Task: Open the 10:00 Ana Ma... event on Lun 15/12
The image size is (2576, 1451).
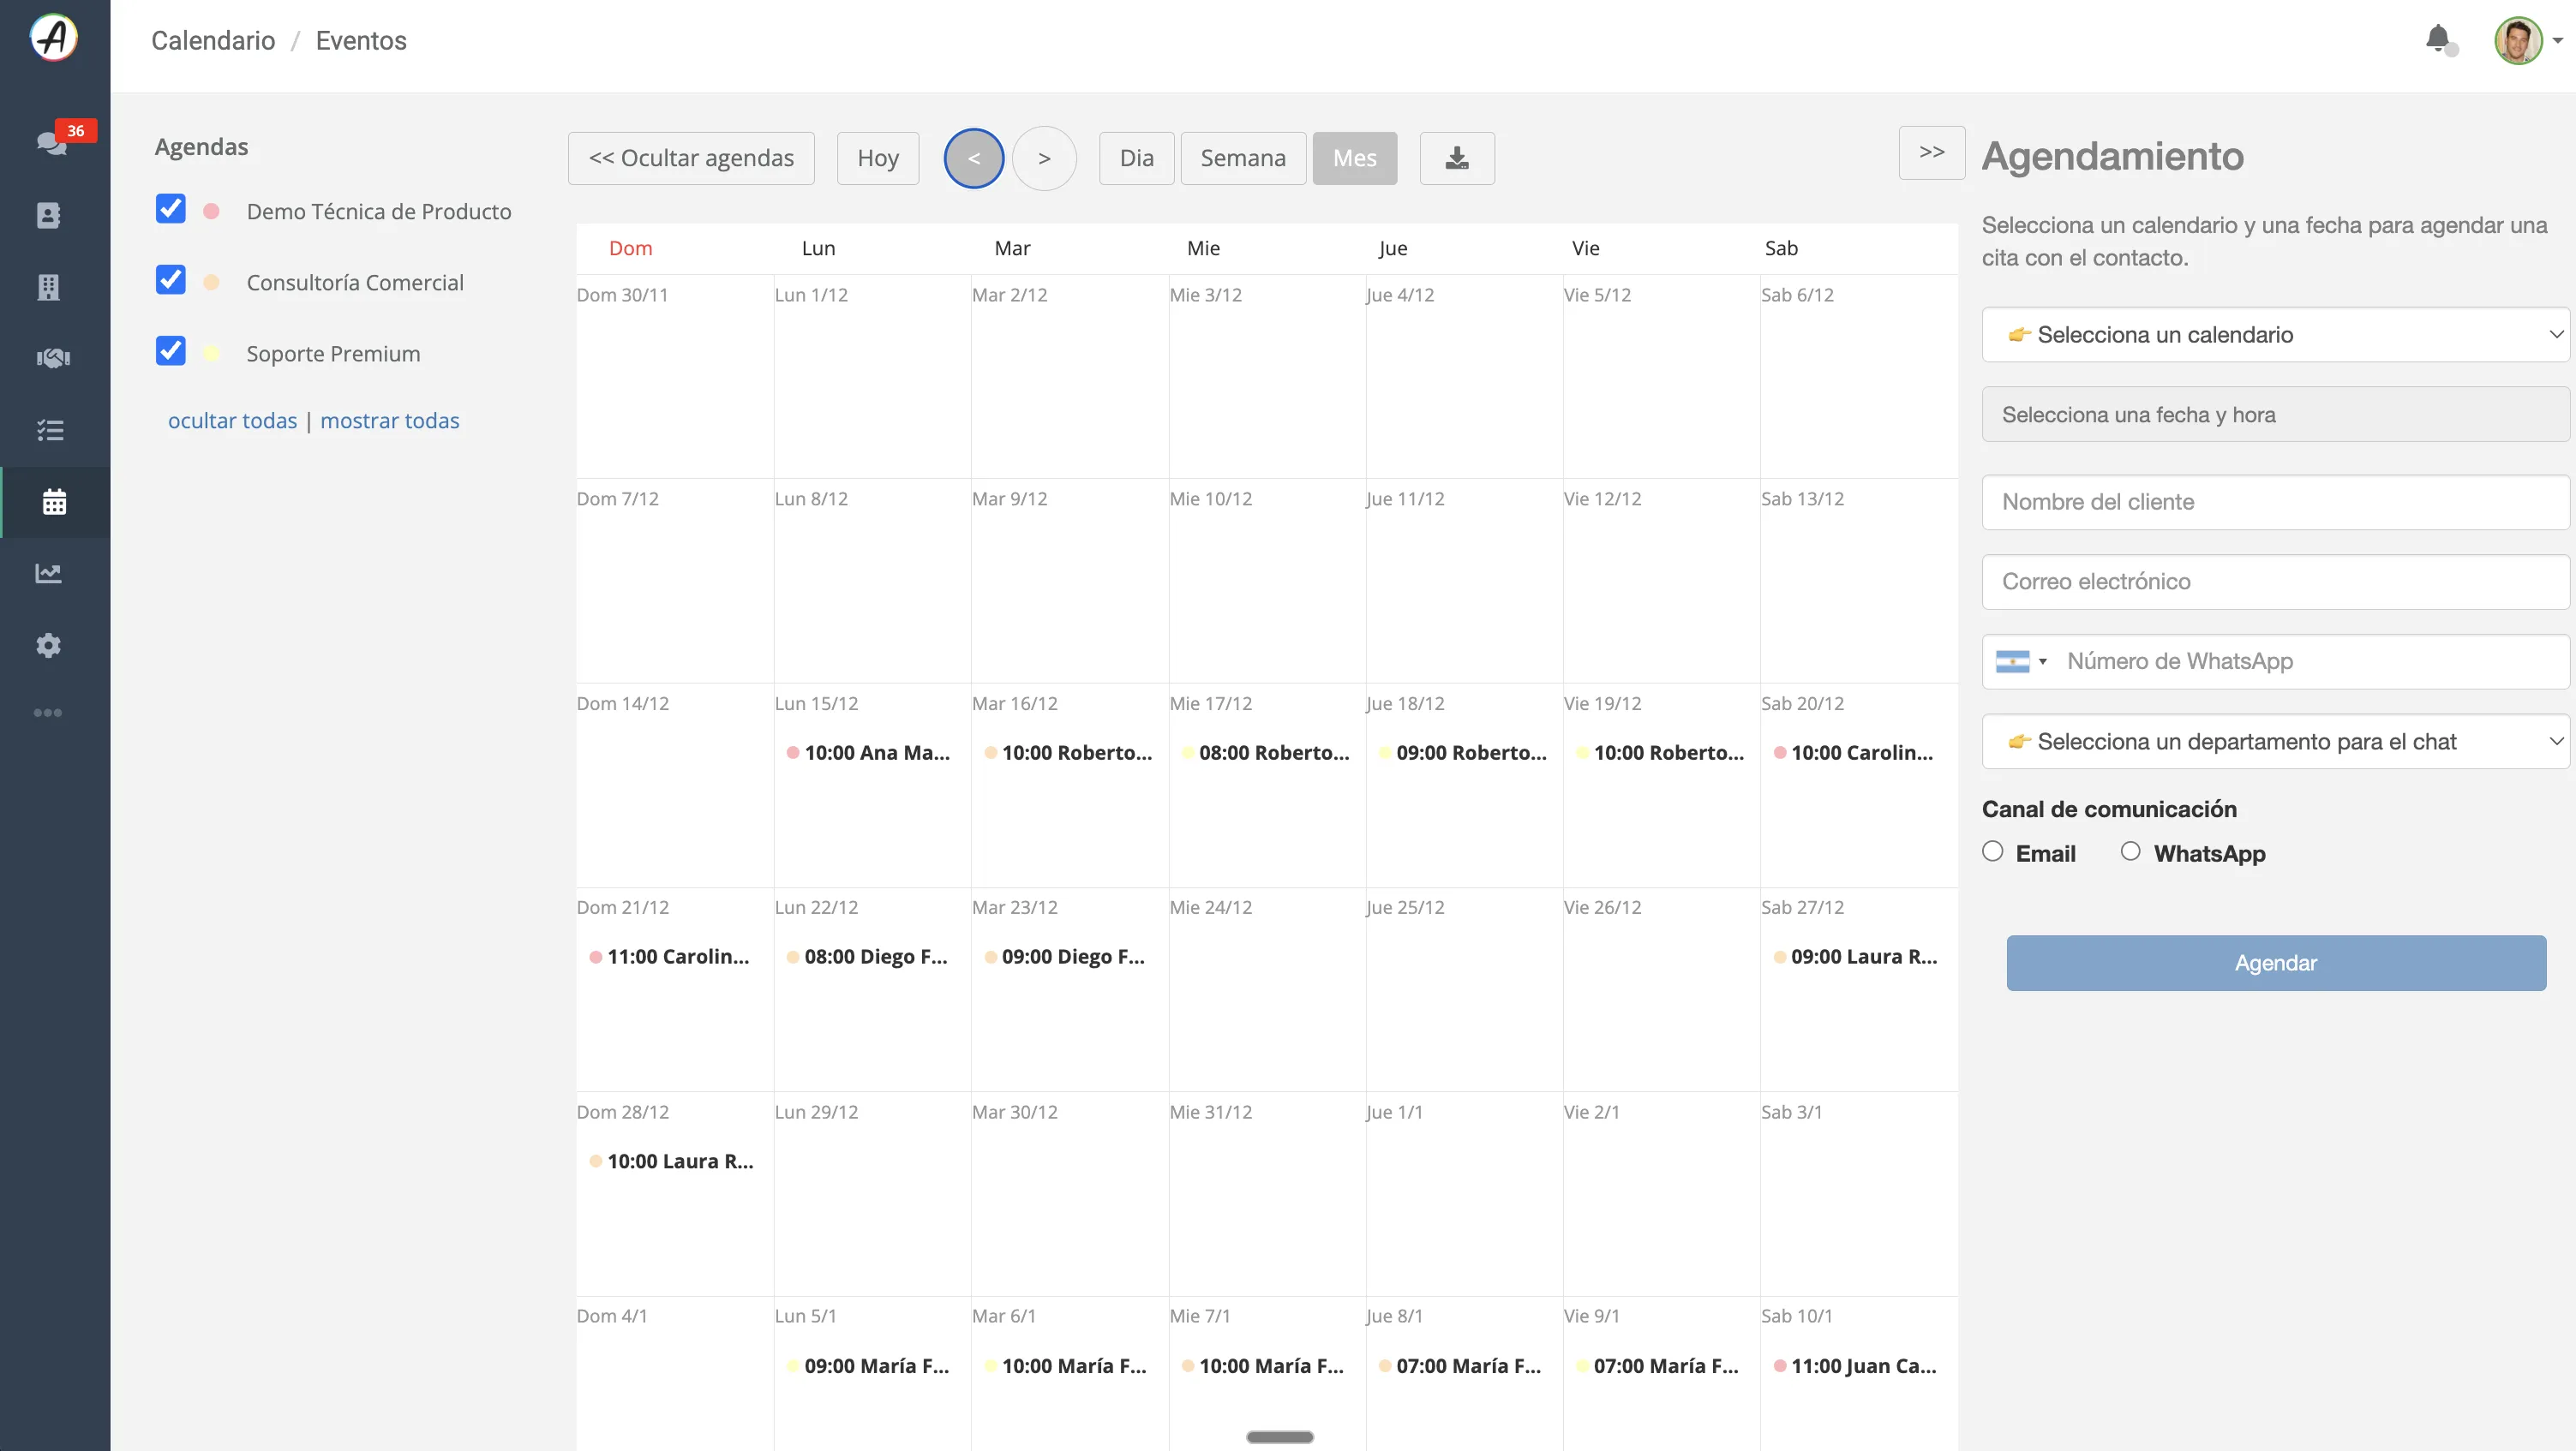Action: point(868,752)
